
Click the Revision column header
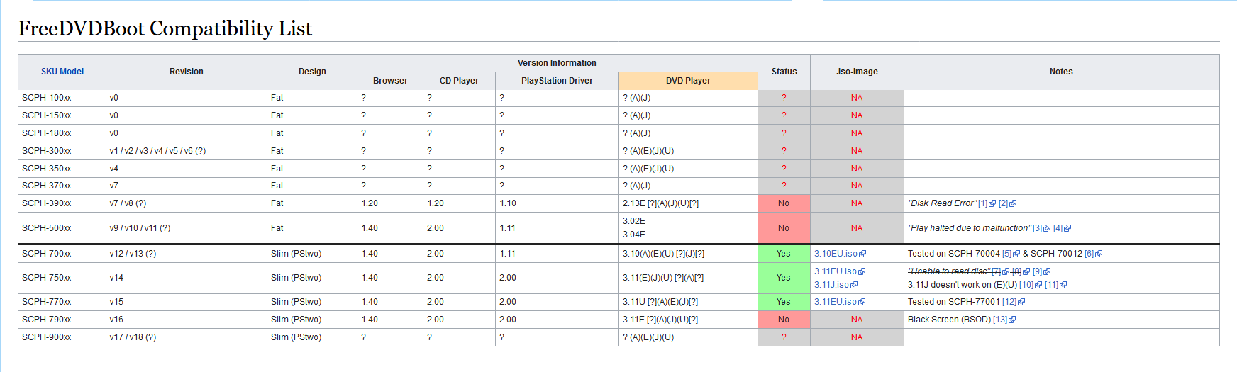click(187, 72)
